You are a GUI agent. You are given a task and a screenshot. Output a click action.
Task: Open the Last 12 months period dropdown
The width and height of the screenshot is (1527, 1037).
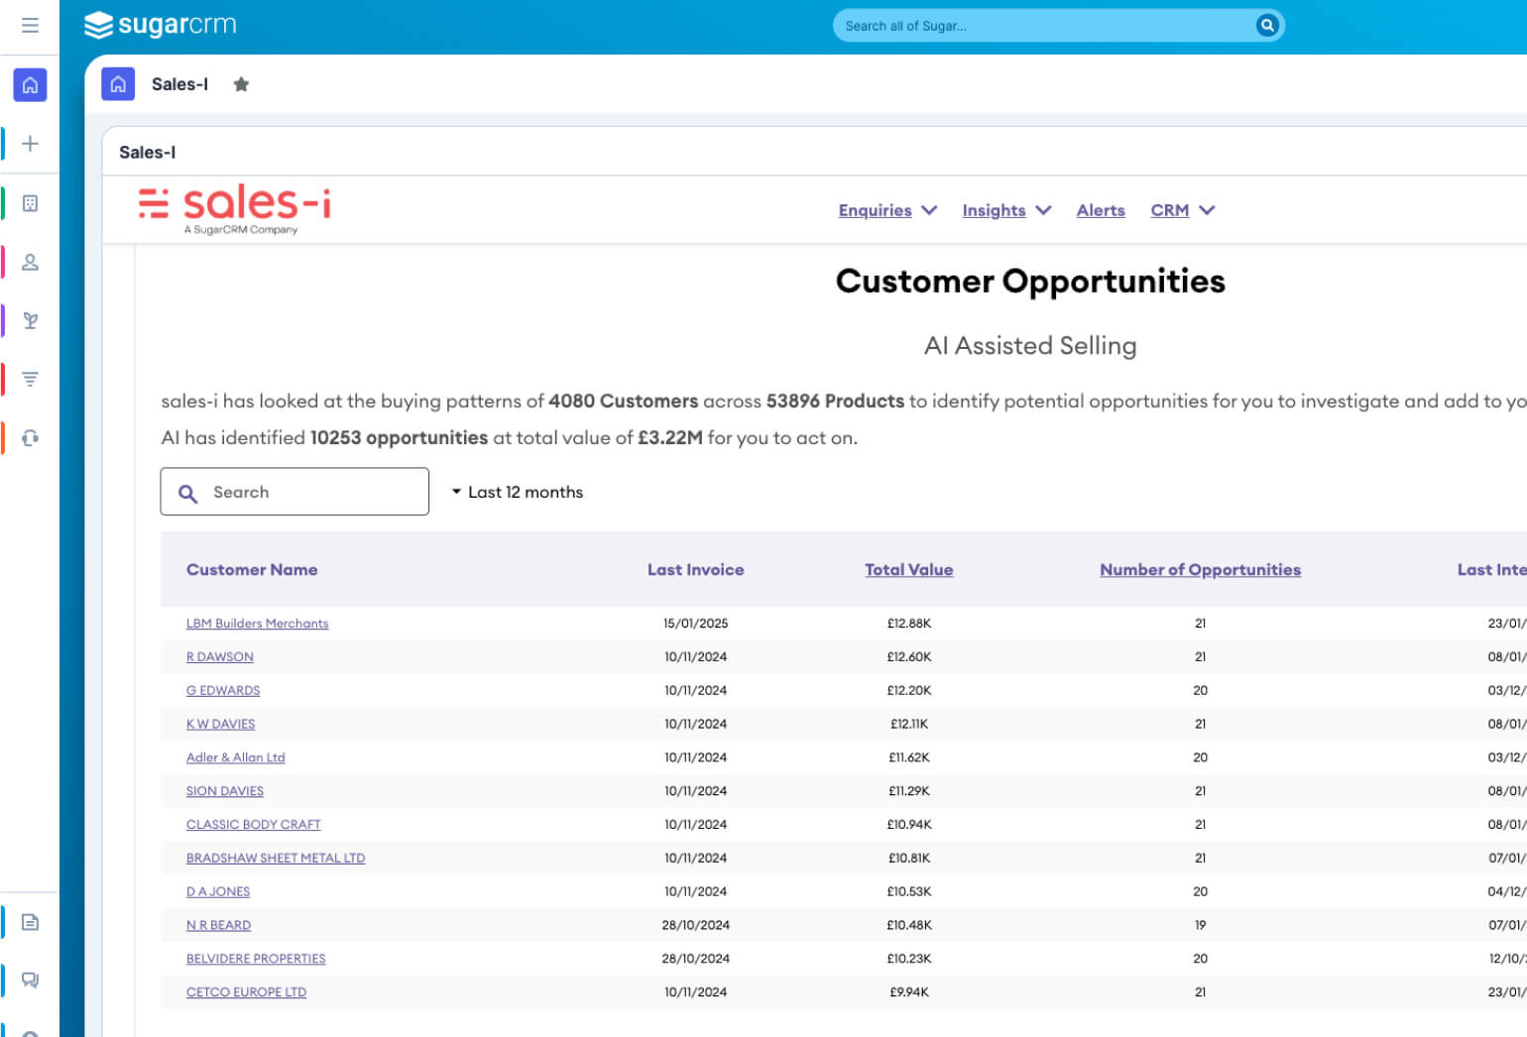coord(518,492)
